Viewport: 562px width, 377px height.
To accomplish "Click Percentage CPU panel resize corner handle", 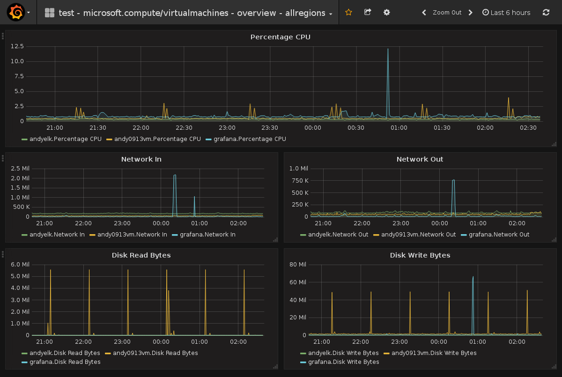I will tap(554, 144).
